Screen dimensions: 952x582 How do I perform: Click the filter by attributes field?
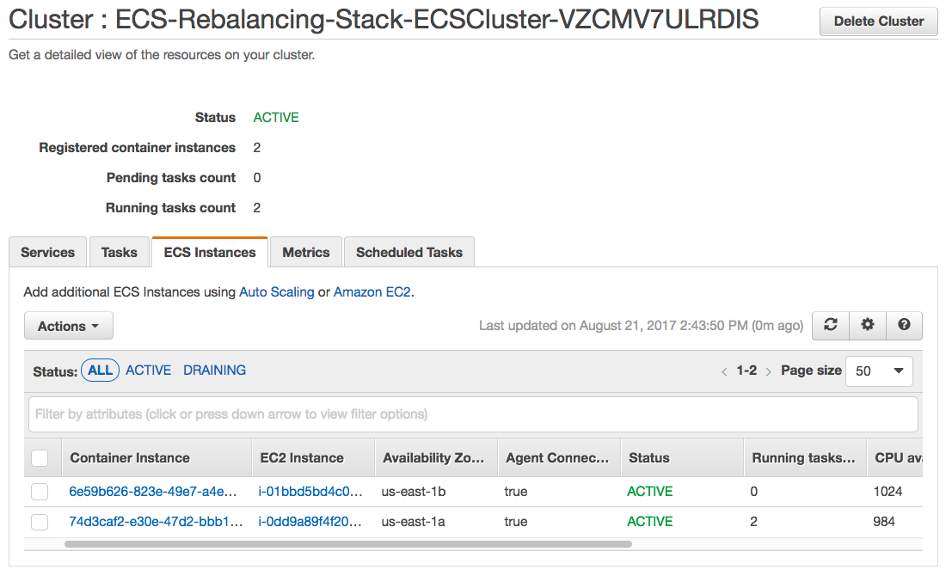[473, 414]
